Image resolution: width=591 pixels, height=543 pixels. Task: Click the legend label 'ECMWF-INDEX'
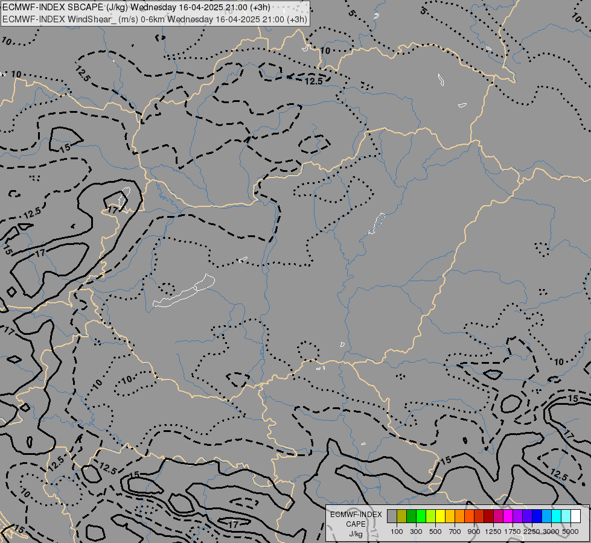[356, 515]
